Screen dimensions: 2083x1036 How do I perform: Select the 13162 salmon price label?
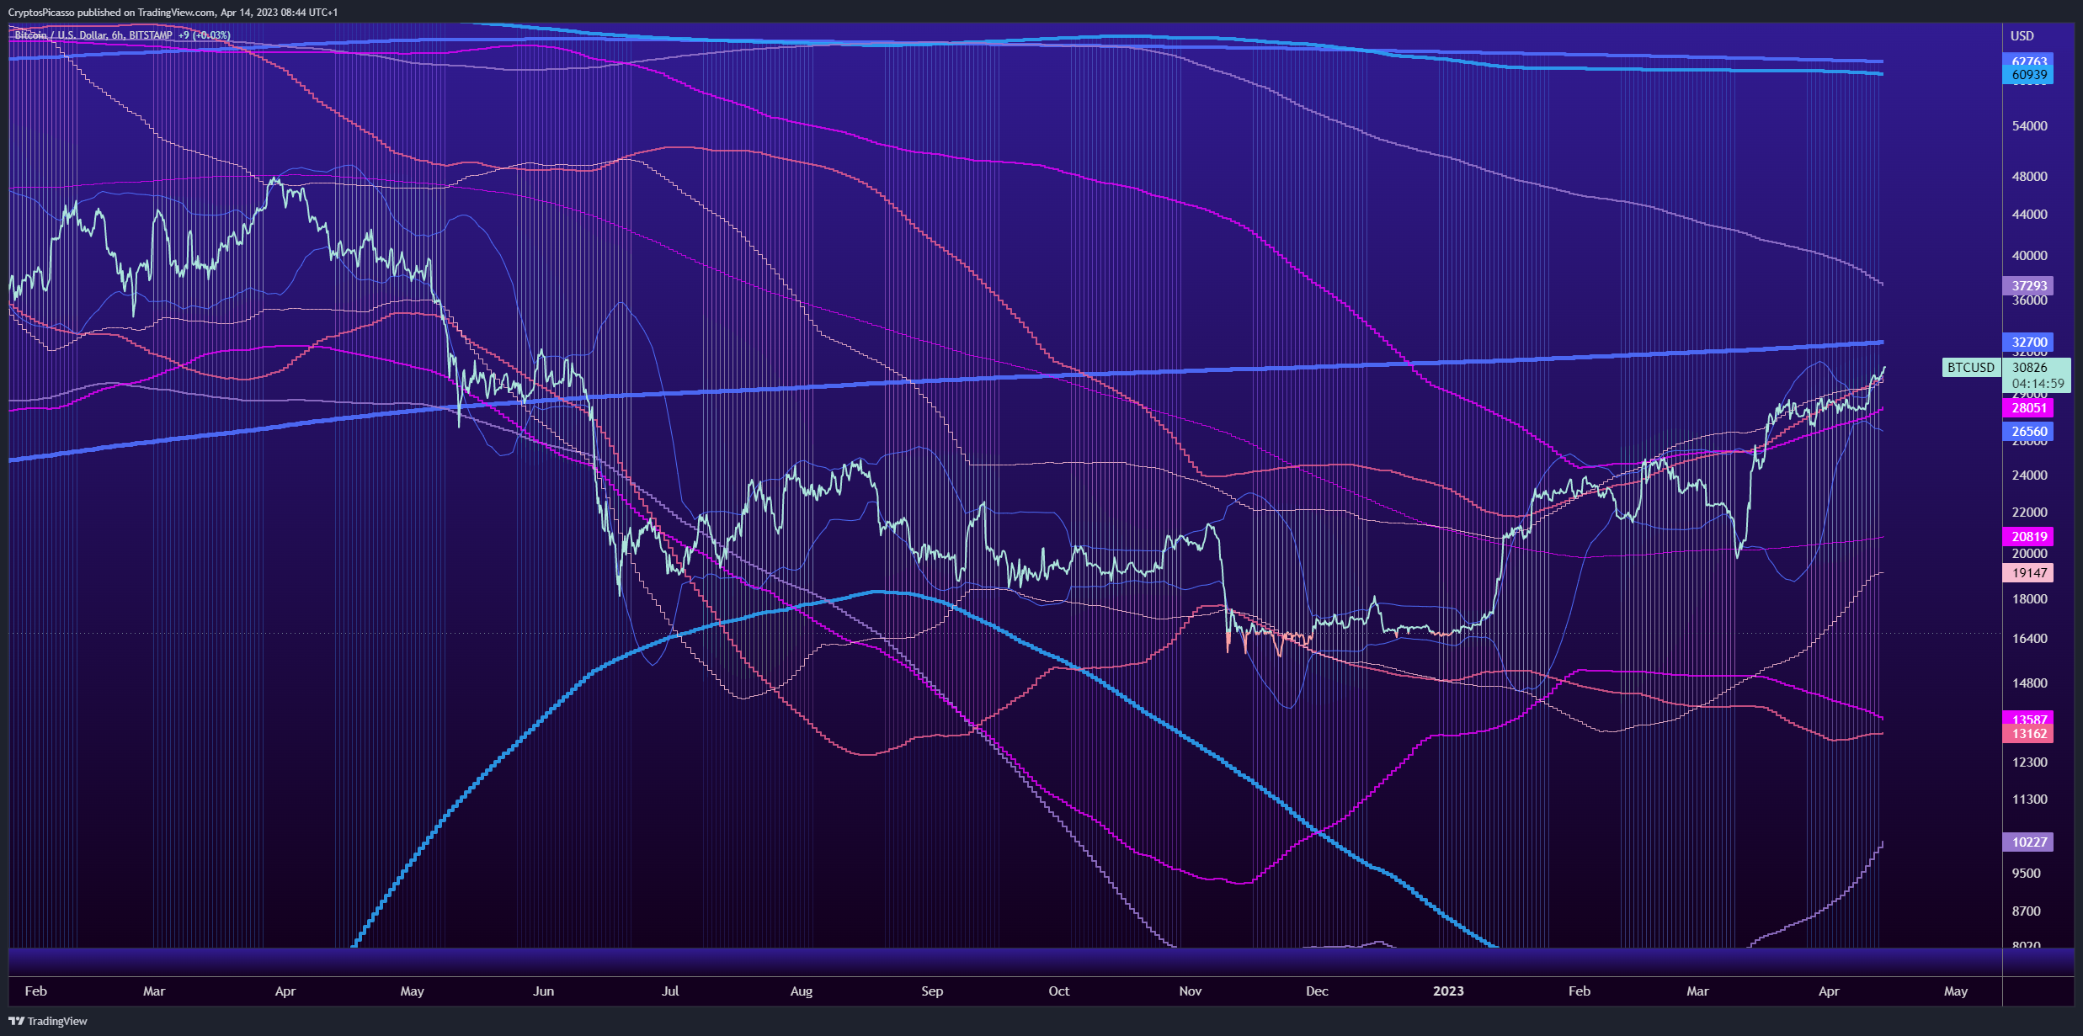(x=2027, y=734)
